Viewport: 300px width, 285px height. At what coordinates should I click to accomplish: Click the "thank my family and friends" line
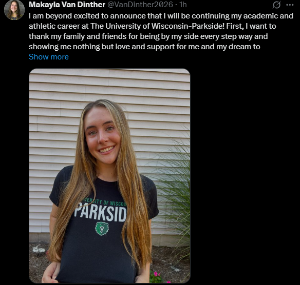point(148,36)
